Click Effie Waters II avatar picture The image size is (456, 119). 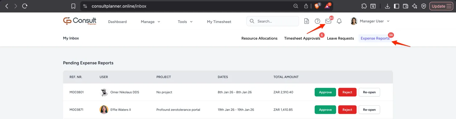point(104,110)
